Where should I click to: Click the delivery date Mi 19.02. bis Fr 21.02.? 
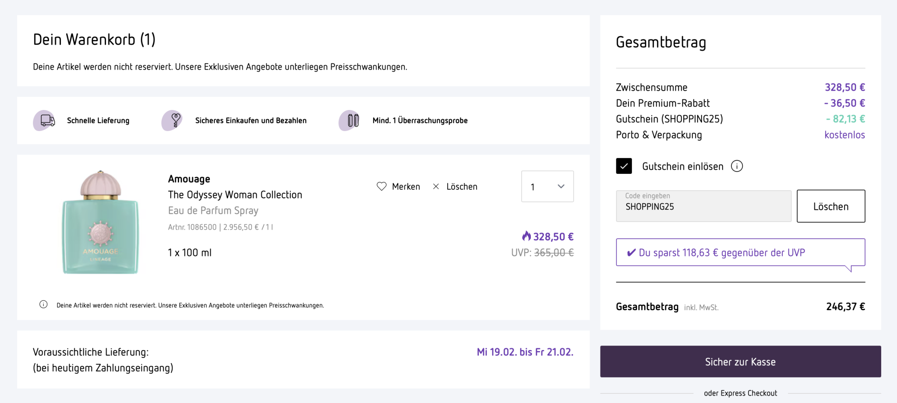click(x=525, y=352)
